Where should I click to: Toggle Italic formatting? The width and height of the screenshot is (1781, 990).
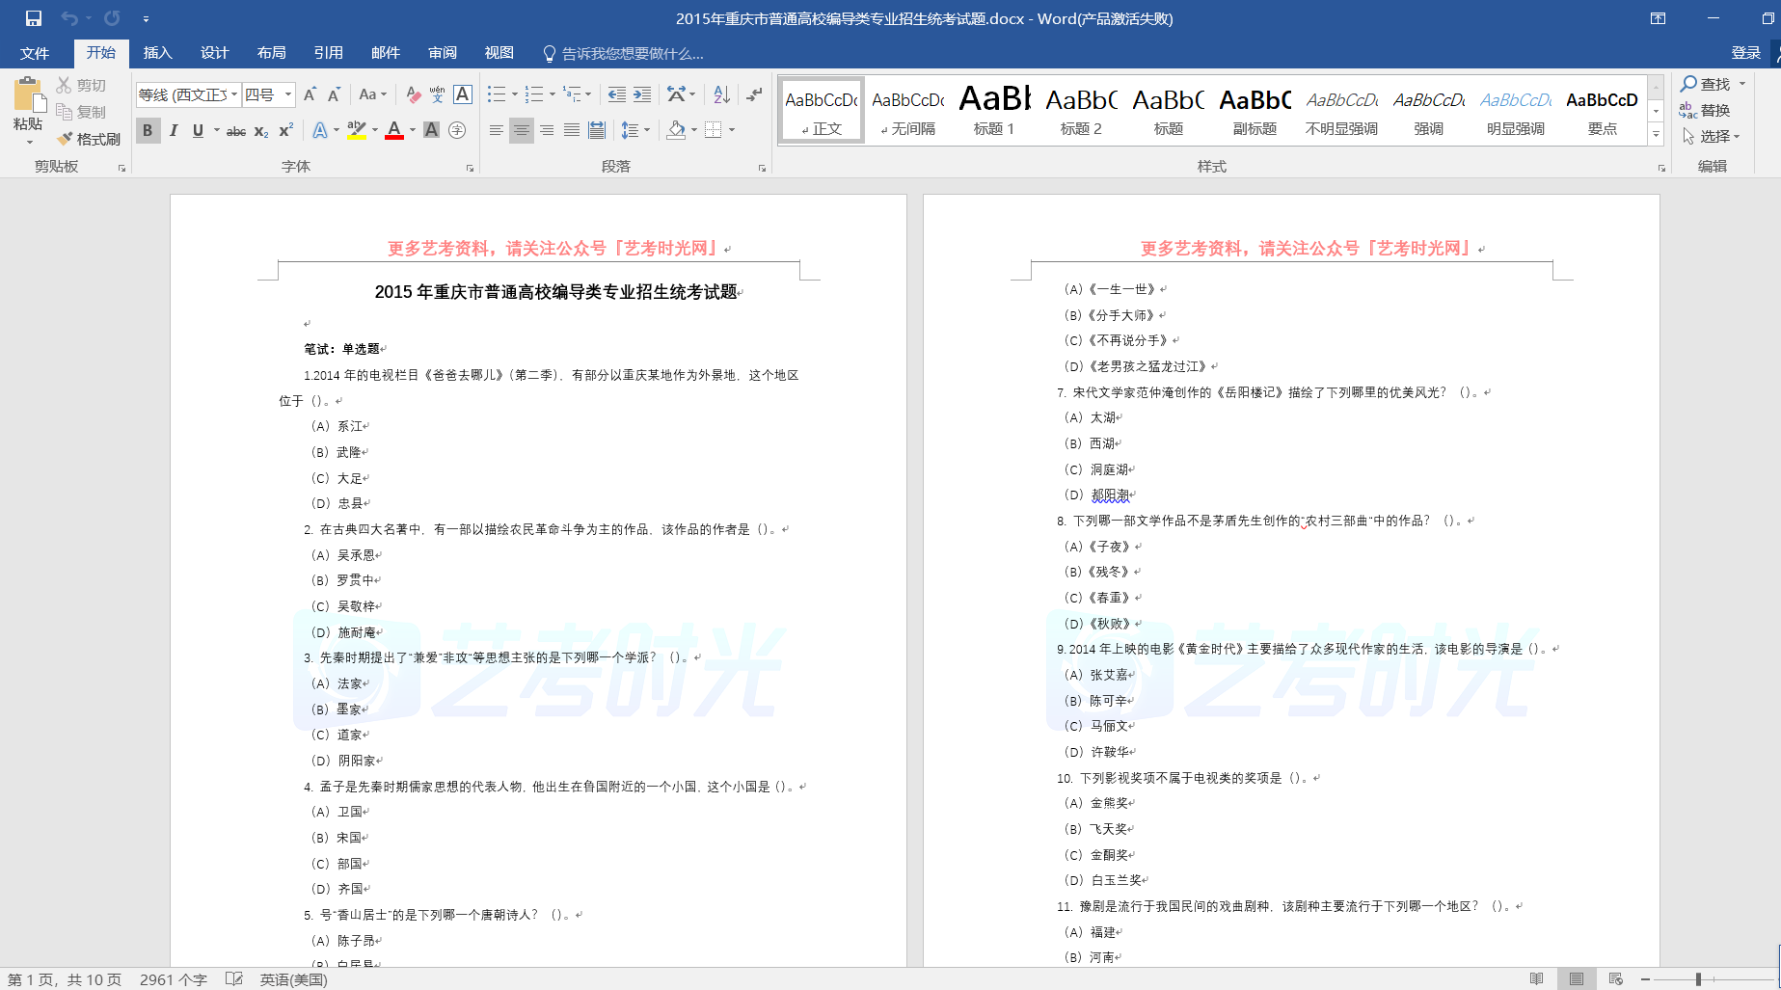pyautogui.click(x=174, y=130)
